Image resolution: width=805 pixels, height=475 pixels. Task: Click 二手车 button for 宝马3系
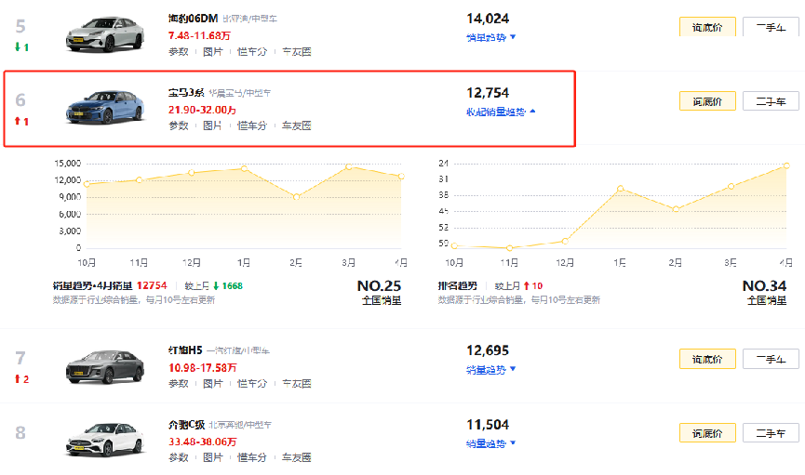point(771,101)
